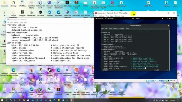Open the Windows notification center
182x102 pixels.
pyautogui.click(x=178, y=100)
